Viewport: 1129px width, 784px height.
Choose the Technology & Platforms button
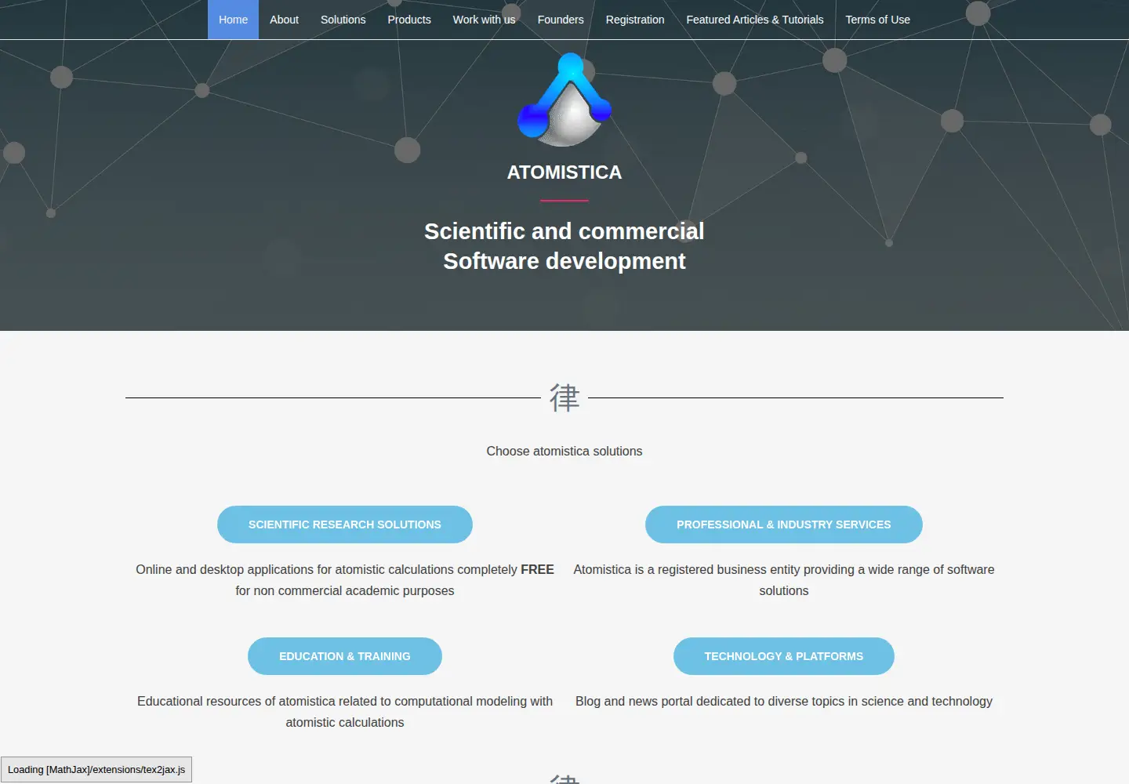coord(784,656)
